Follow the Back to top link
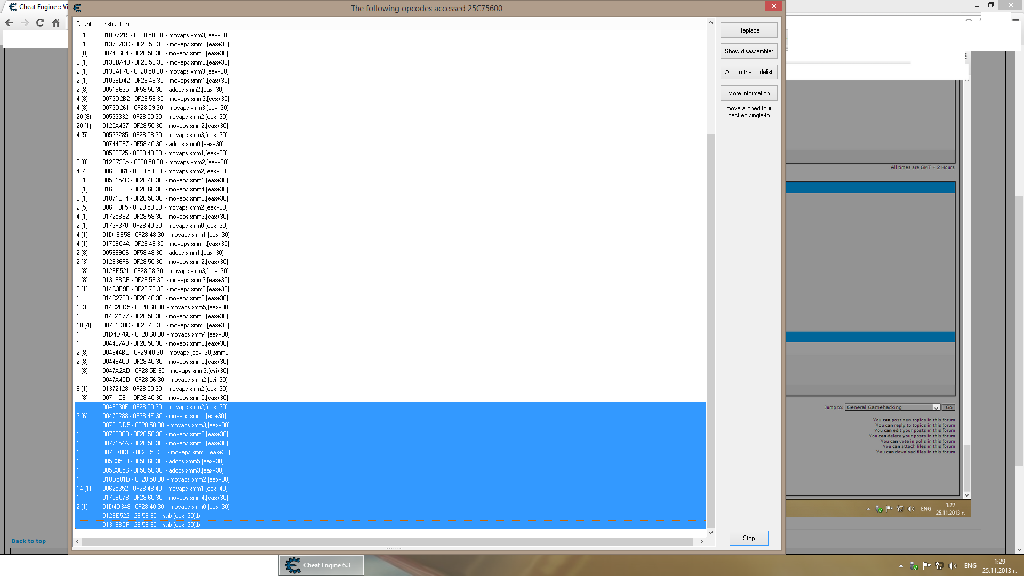 point(28,540)
